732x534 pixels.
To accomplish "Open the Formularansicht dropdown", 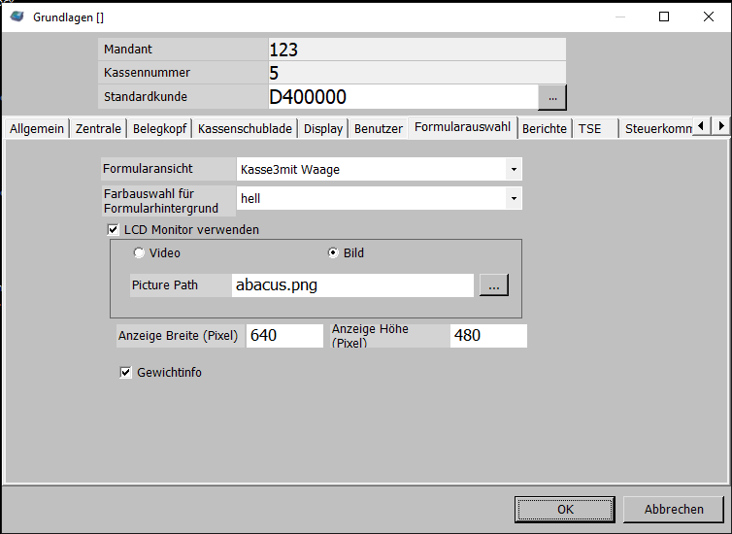I will (x=513, y=170).
